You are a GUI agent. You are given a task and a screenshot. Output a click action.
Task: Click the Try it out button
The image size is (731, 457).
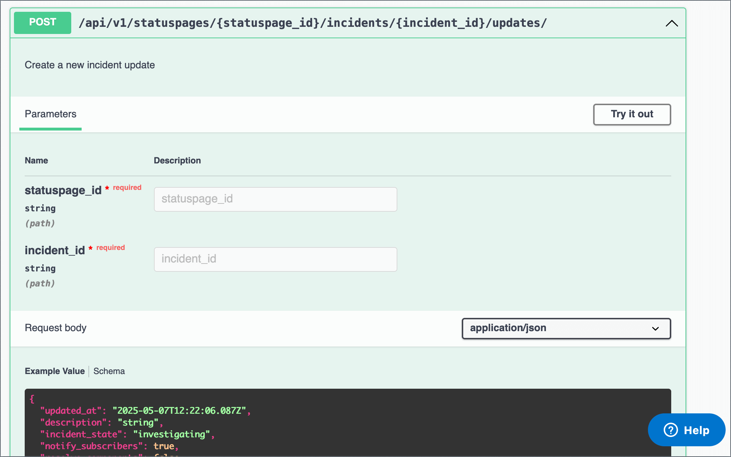point(632,114)
